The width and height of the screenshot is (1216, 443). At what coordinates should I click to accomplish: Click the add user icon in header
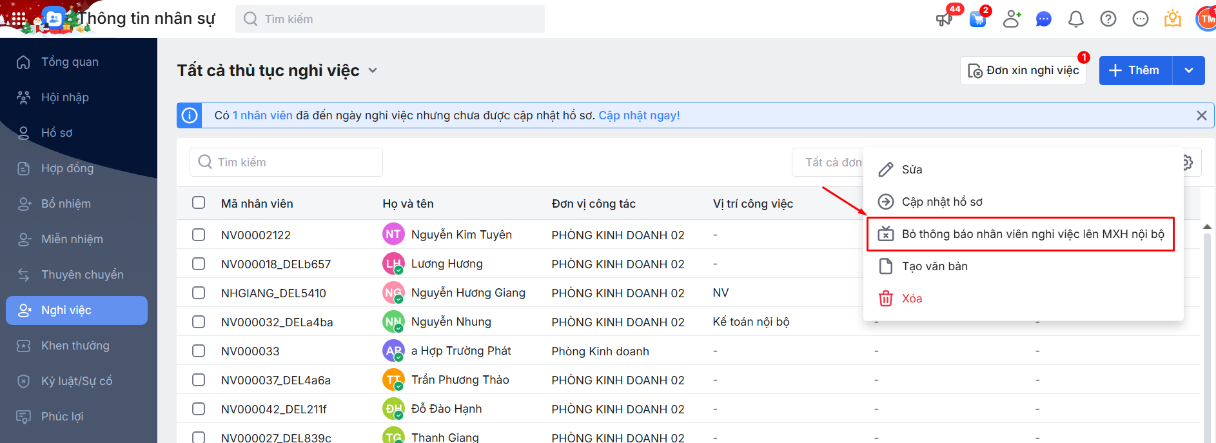click(1012, 19)
